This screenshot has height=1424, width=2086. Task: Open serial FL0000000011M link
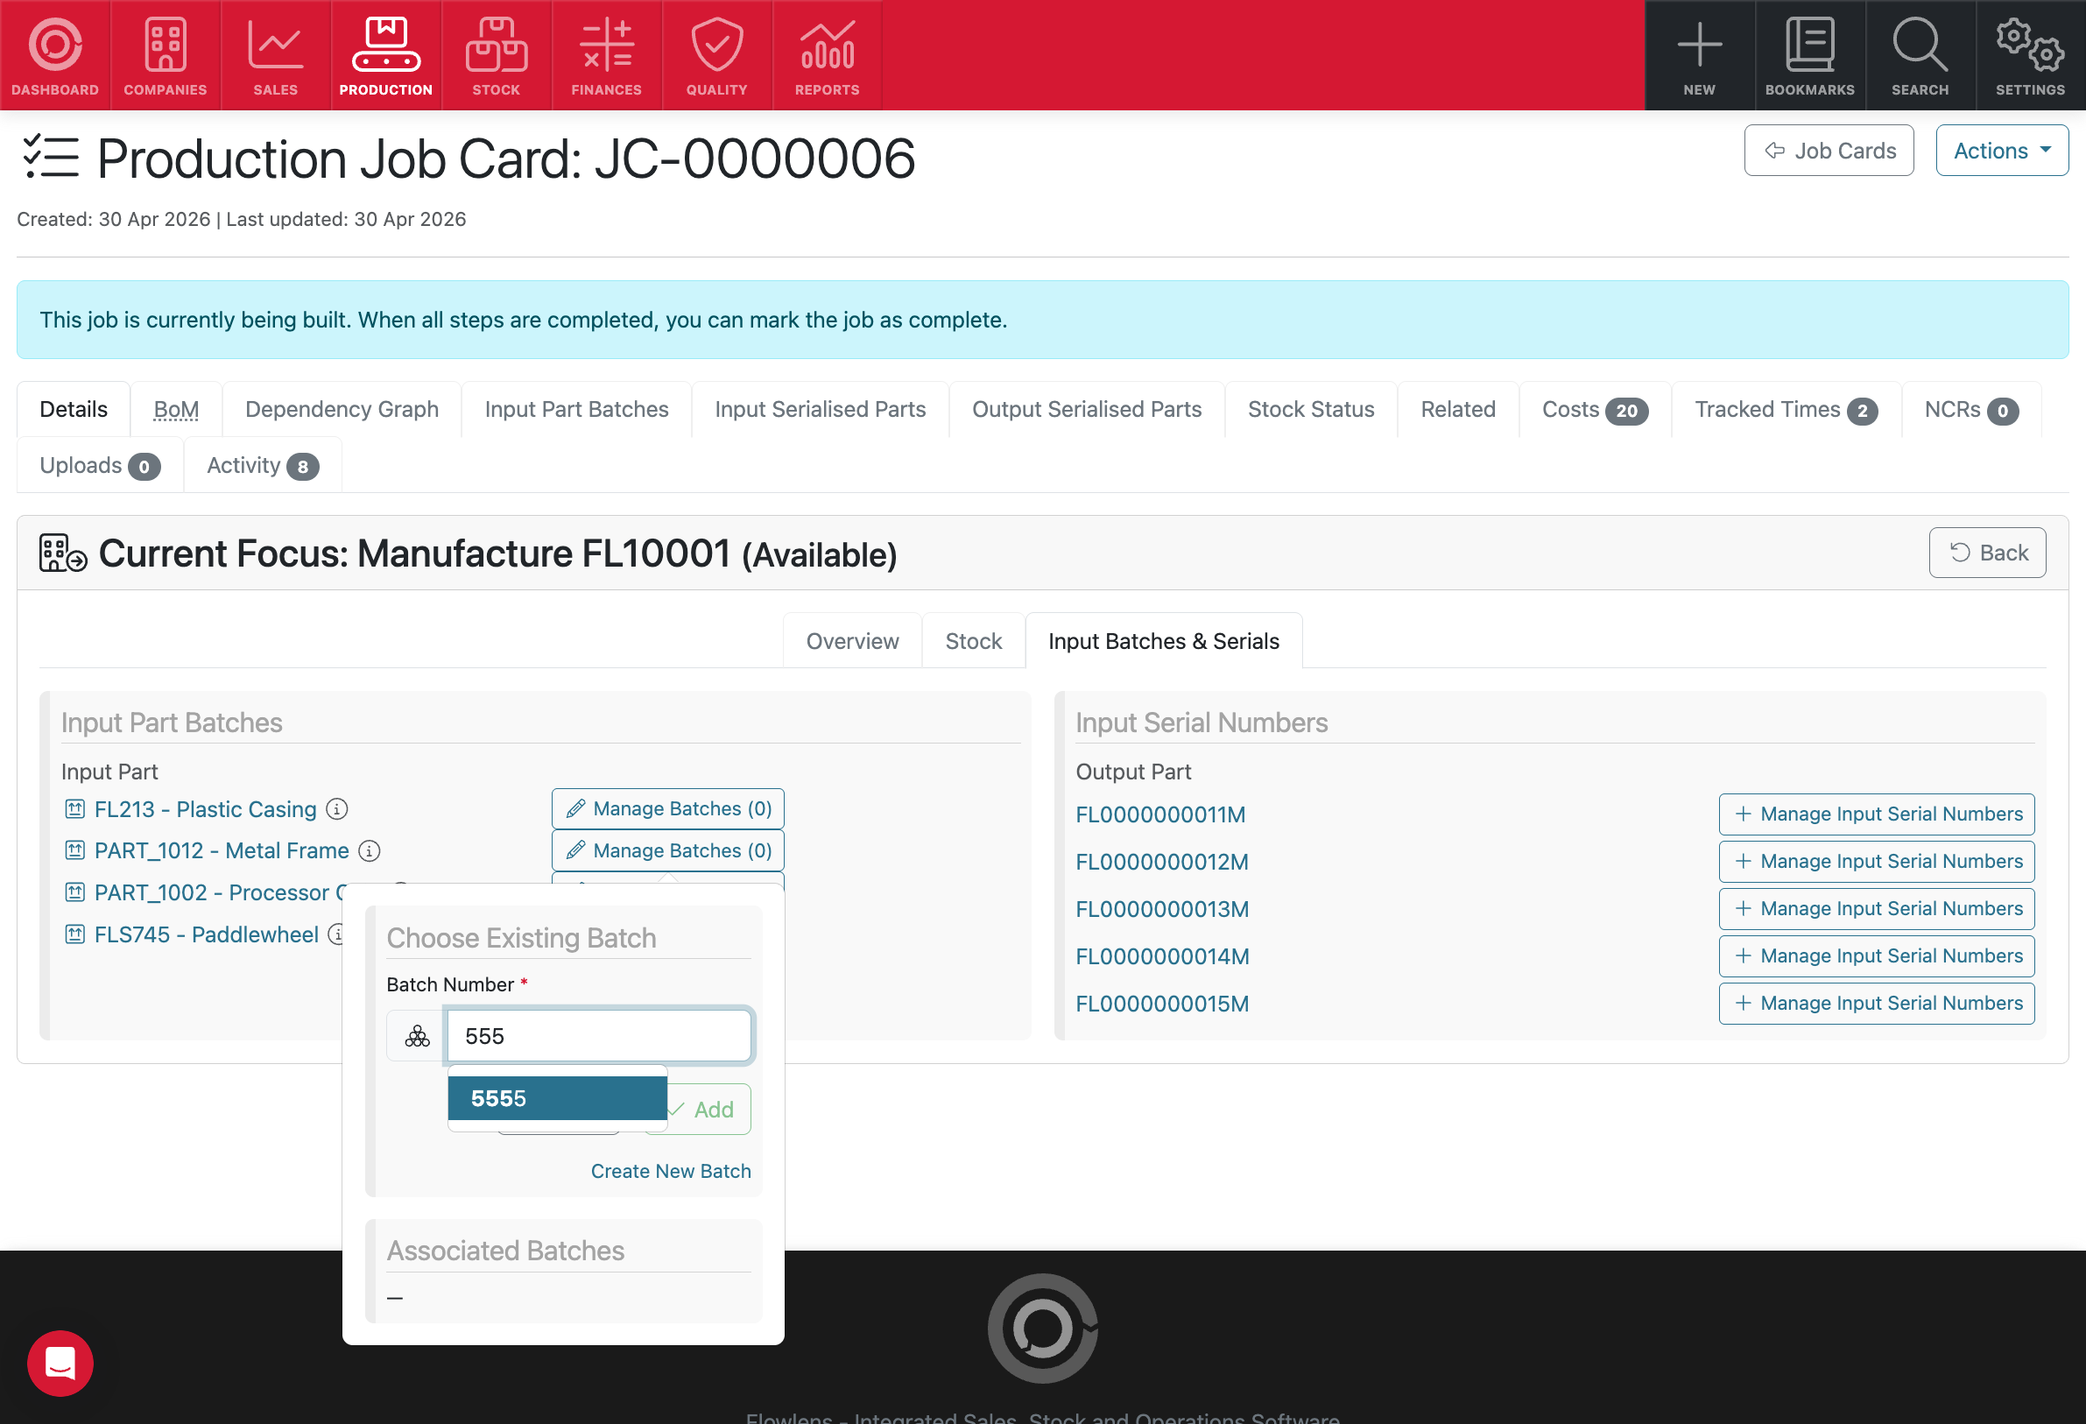pos(1160,814)
